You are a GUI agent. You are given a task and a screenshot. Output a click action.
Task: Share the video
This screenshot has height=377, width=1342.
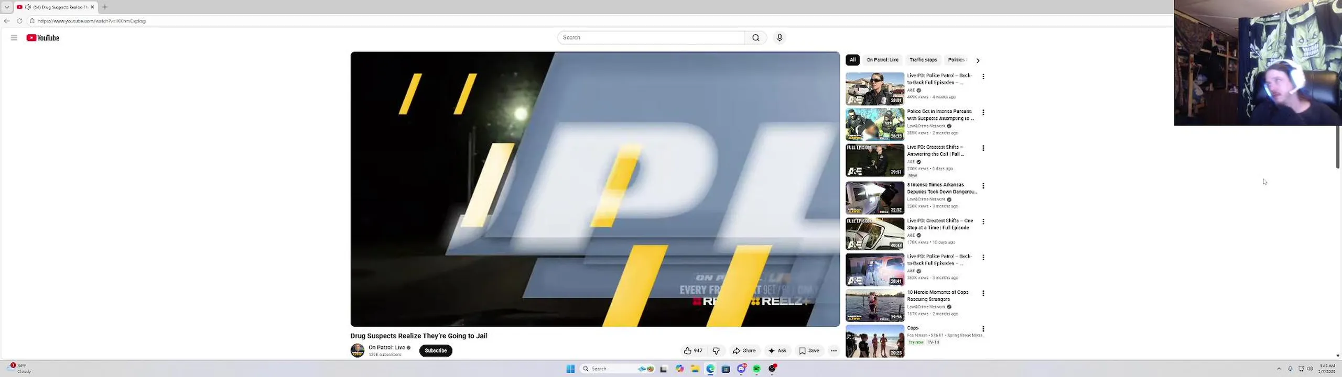pos(744,351)
